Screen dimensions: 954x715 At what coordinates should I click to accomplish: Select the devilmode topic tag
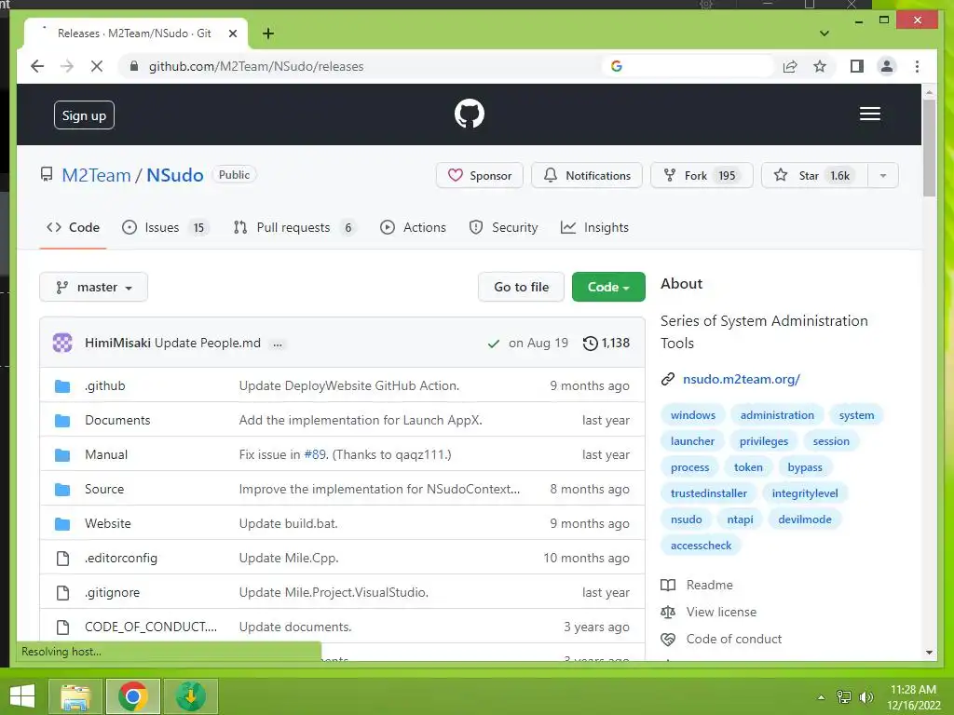pos(804,519)
